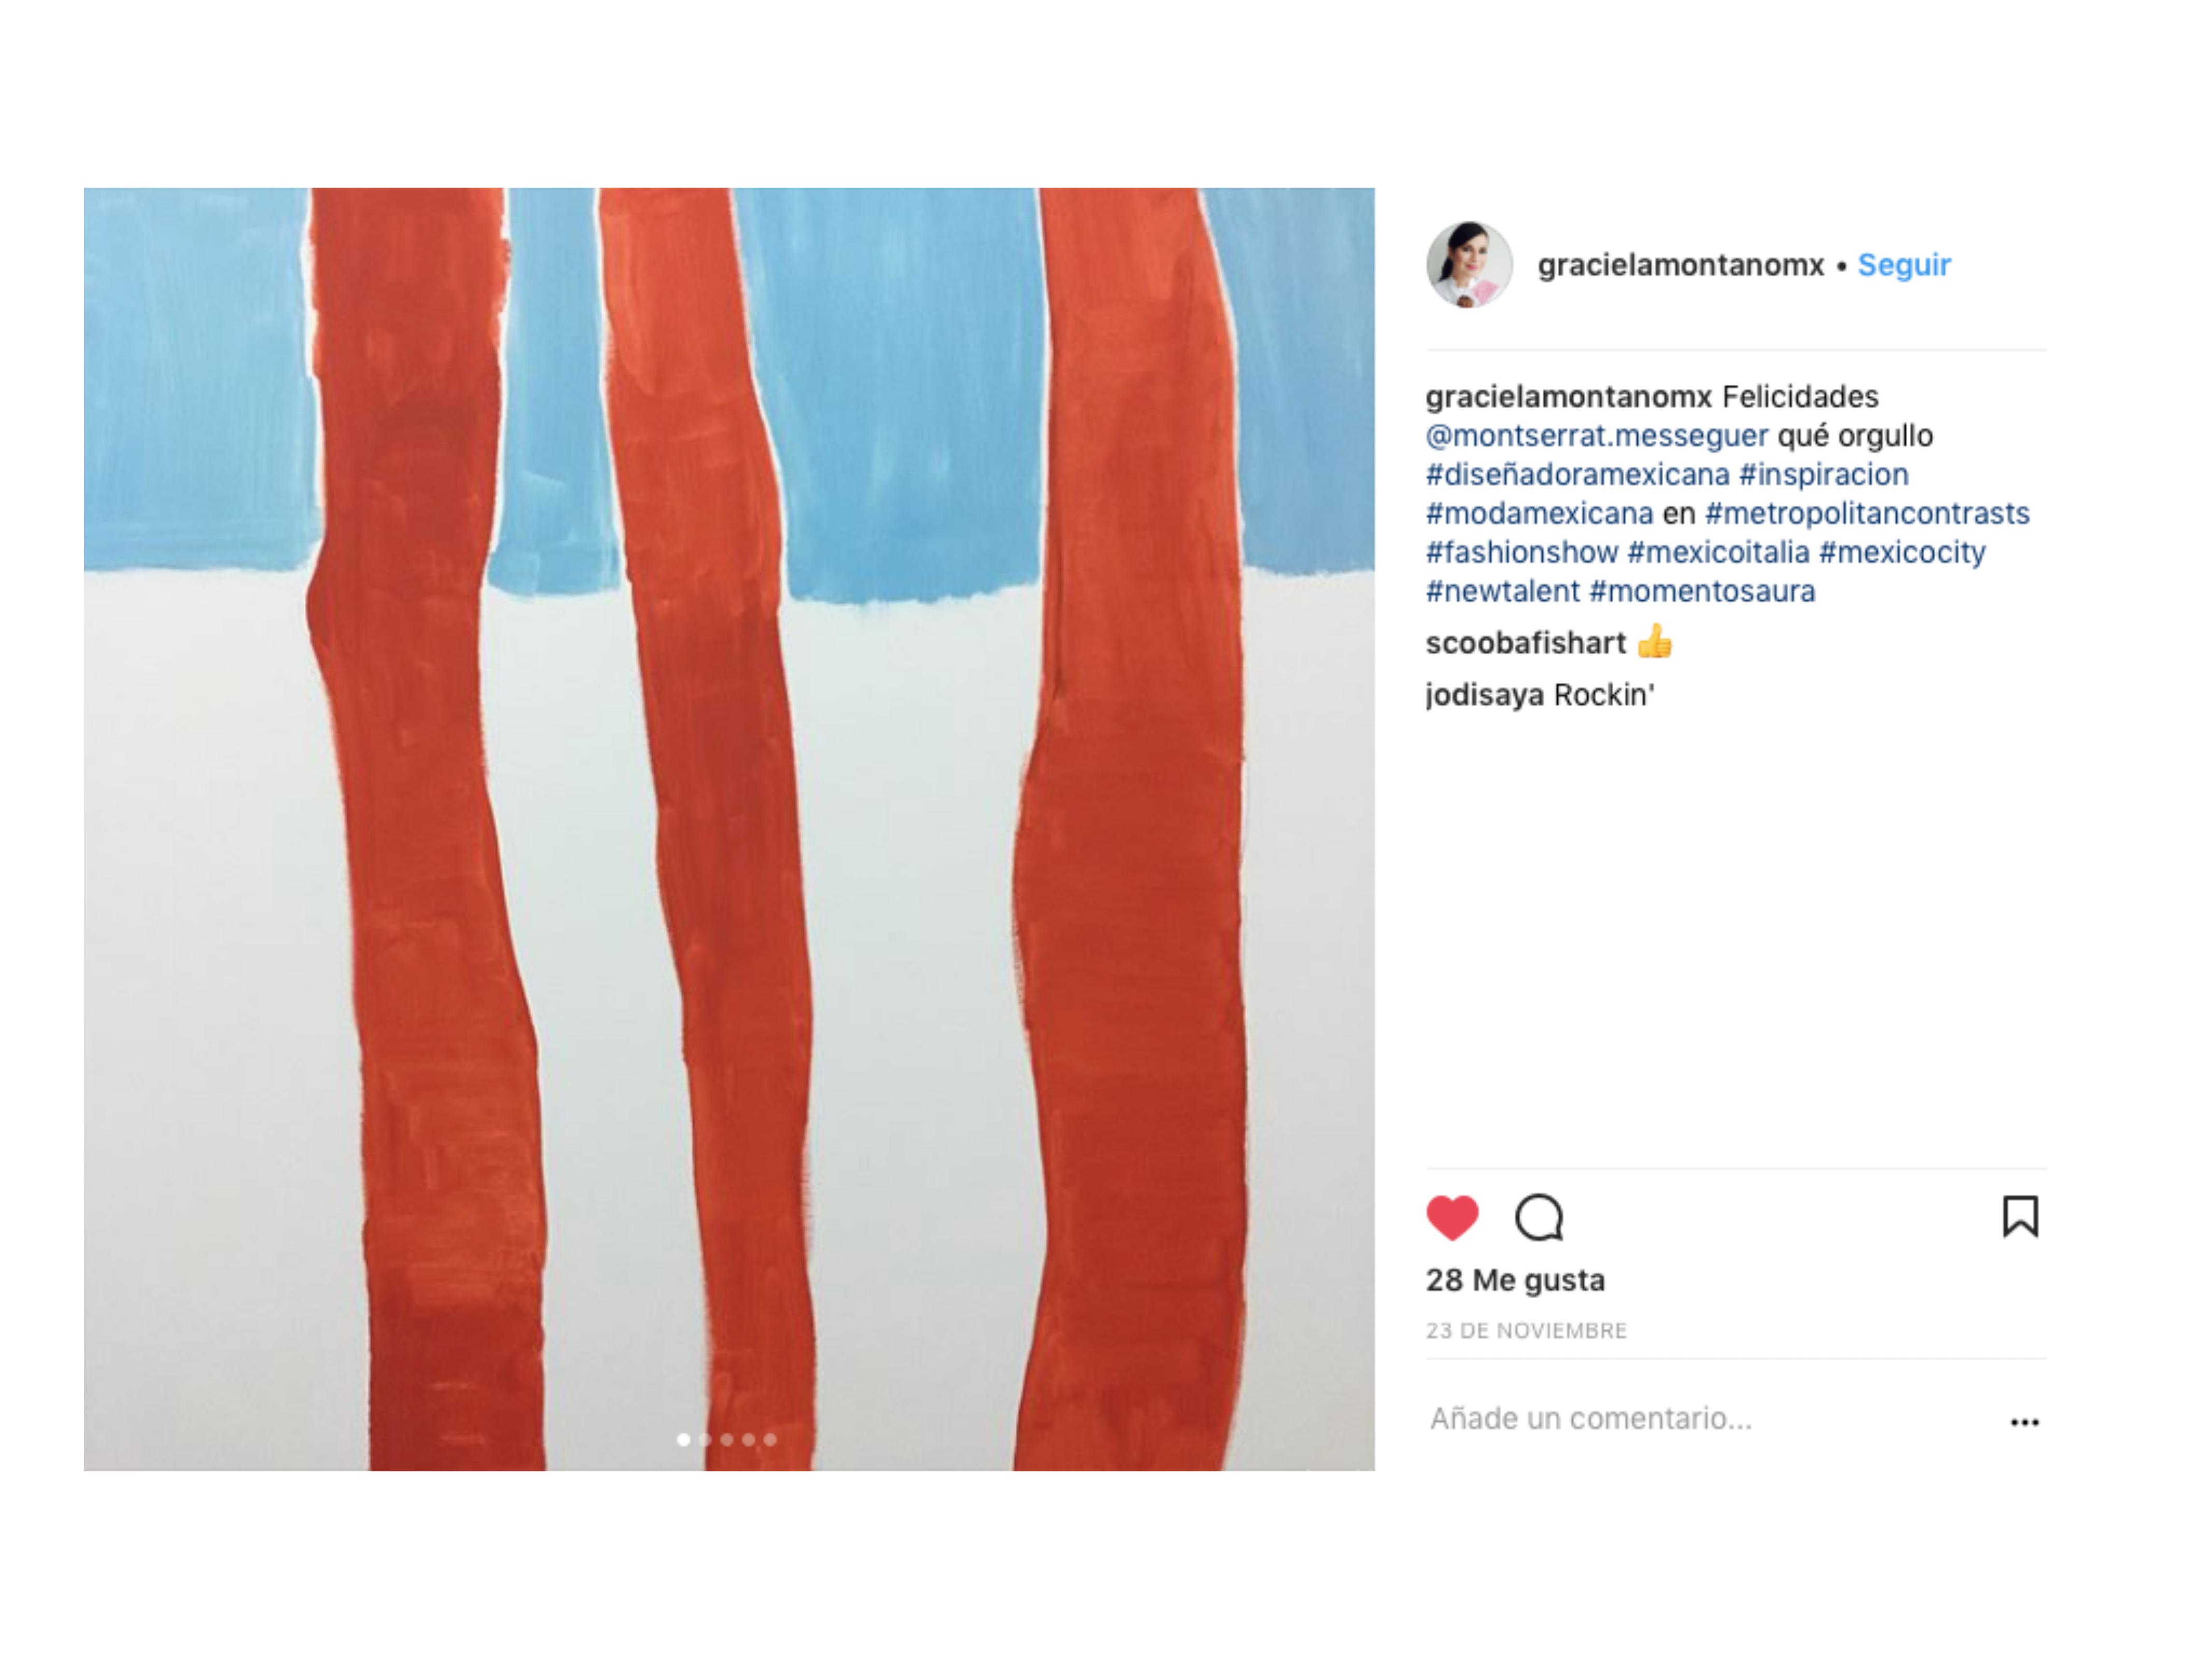This screenshot has height=1659, width=2212.
Task: Visit jodisaya commenter profile
Action: [1485, 695]
